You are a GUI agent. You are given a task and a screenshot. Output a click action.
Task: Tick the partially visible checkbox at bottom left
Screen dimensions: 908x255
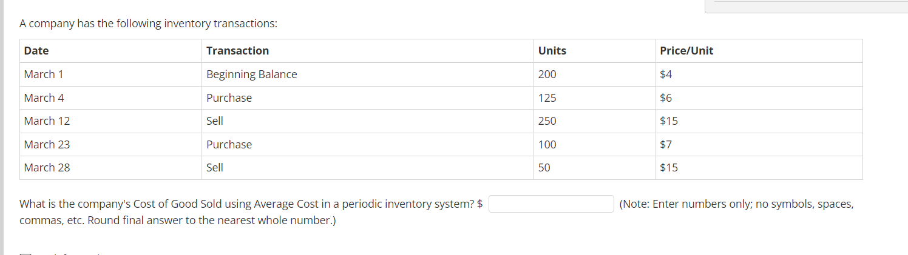pyautogui.click(x=25, y=253)
